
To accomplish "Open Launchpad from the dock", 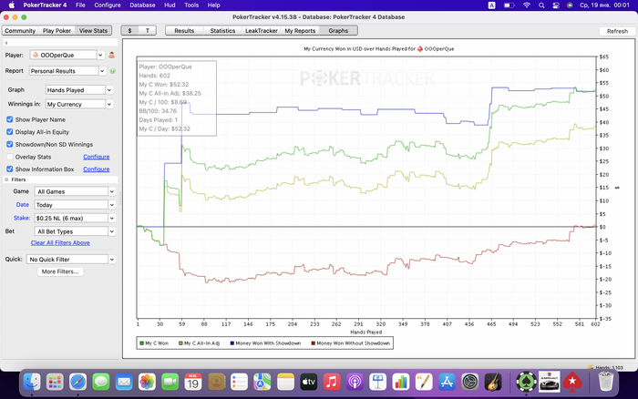I will (55, 382).
